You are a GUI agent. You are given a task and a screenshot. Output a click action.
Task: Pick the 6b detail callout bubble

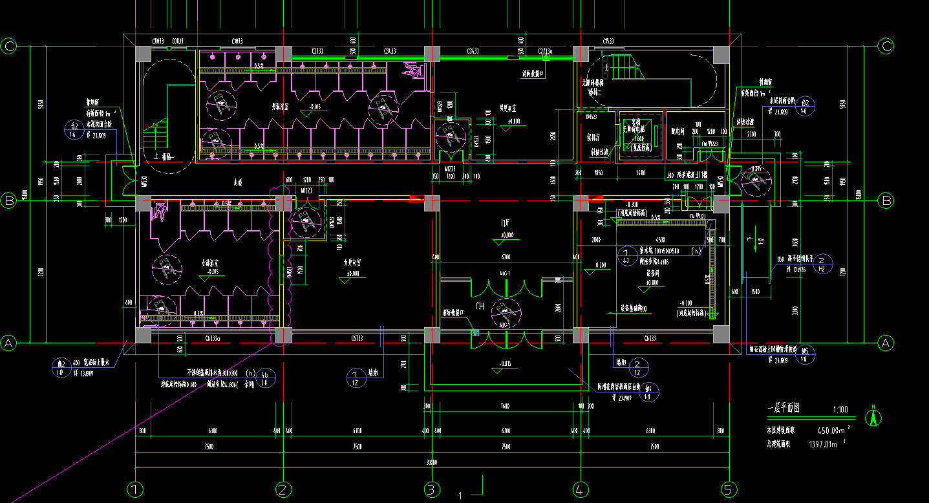[x=265, y=378]
